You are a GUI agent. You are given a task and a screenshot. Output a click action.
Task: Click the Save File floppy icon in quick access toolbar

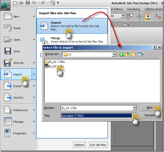[x=28, y=3]
